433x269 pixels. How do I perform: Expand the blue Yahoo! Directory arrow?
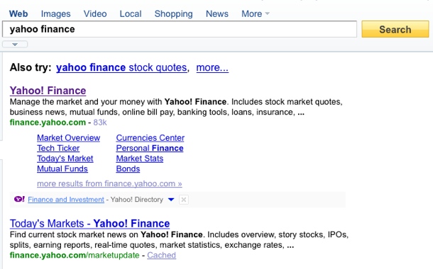(x=171, y=200)
